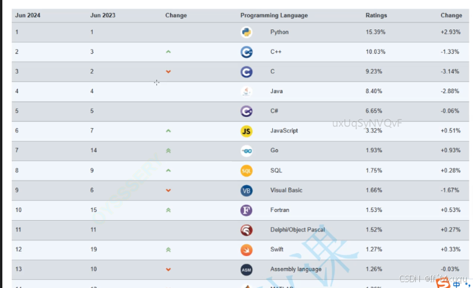Click the Fortran purple F icon
Screen dimensions: 473x288
coord(246,210)
